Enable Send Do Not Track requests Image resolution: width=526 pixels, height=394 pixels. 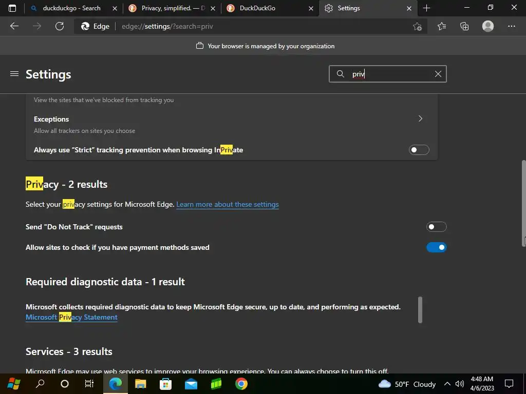(436, 227)
